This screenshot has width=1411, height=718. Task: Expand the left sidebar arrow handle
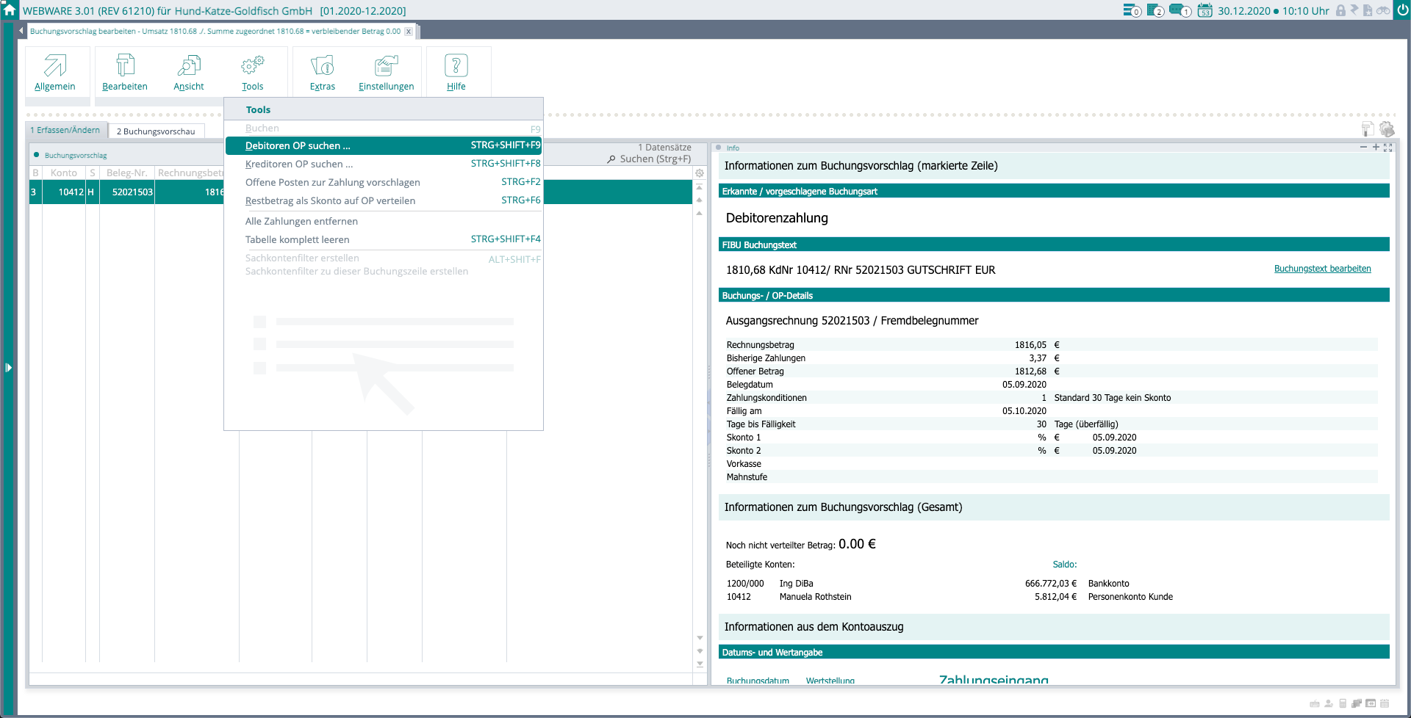(8, 367)
